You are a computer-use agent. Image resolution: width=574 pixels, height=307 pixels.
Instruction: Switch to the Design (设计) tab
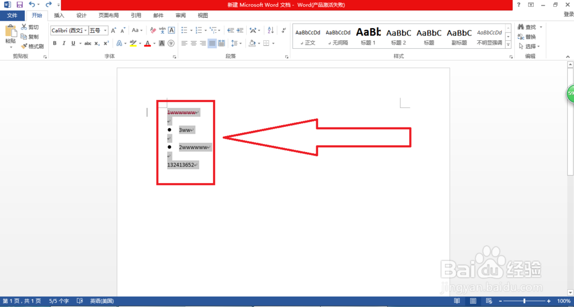click(82, 15)
